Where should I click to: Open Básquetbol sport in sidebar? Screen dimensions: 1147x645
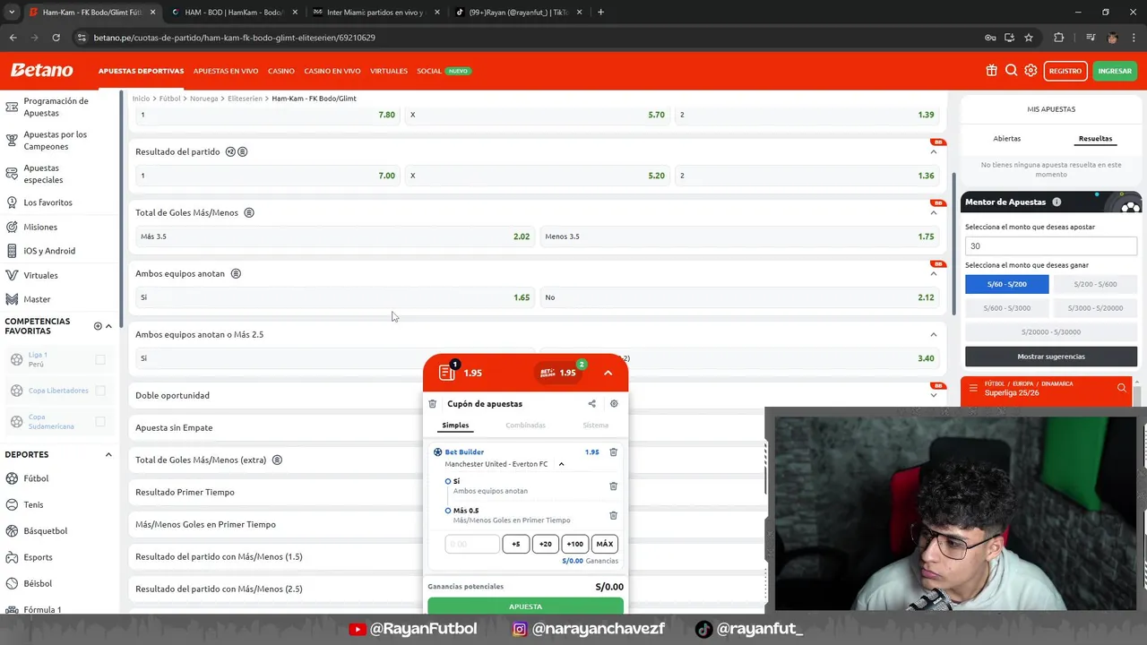click(x=45, y=530)
